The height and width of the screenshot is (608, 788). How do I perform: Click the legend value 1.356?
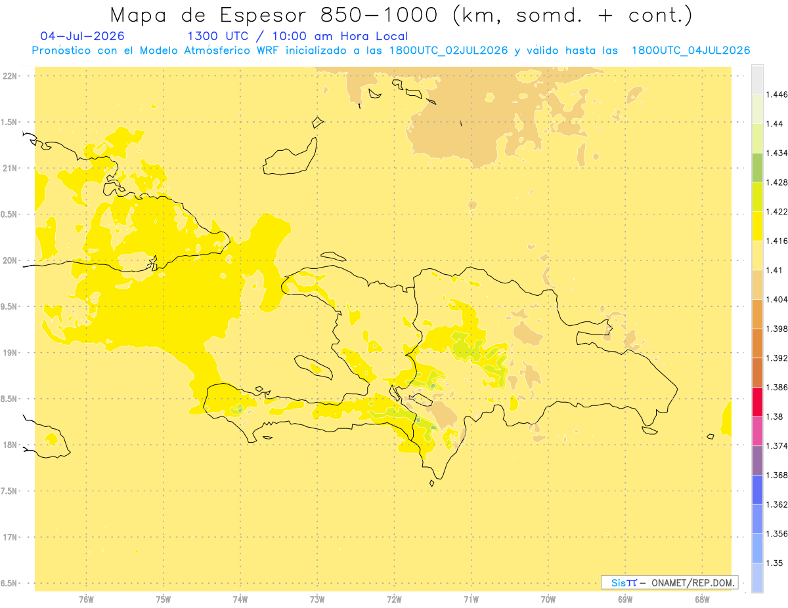[777, 534]
